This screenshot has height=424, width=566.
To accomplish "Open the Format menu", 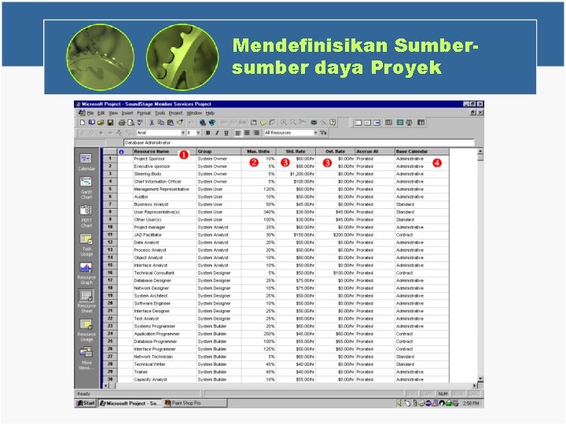I will [144, 113].
